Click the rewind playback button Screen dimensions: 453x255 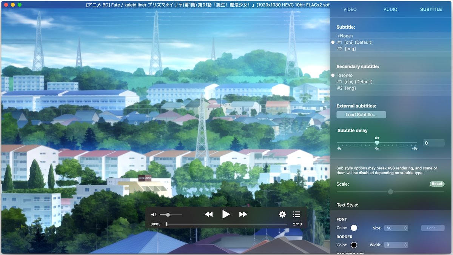tap(209, 214)
